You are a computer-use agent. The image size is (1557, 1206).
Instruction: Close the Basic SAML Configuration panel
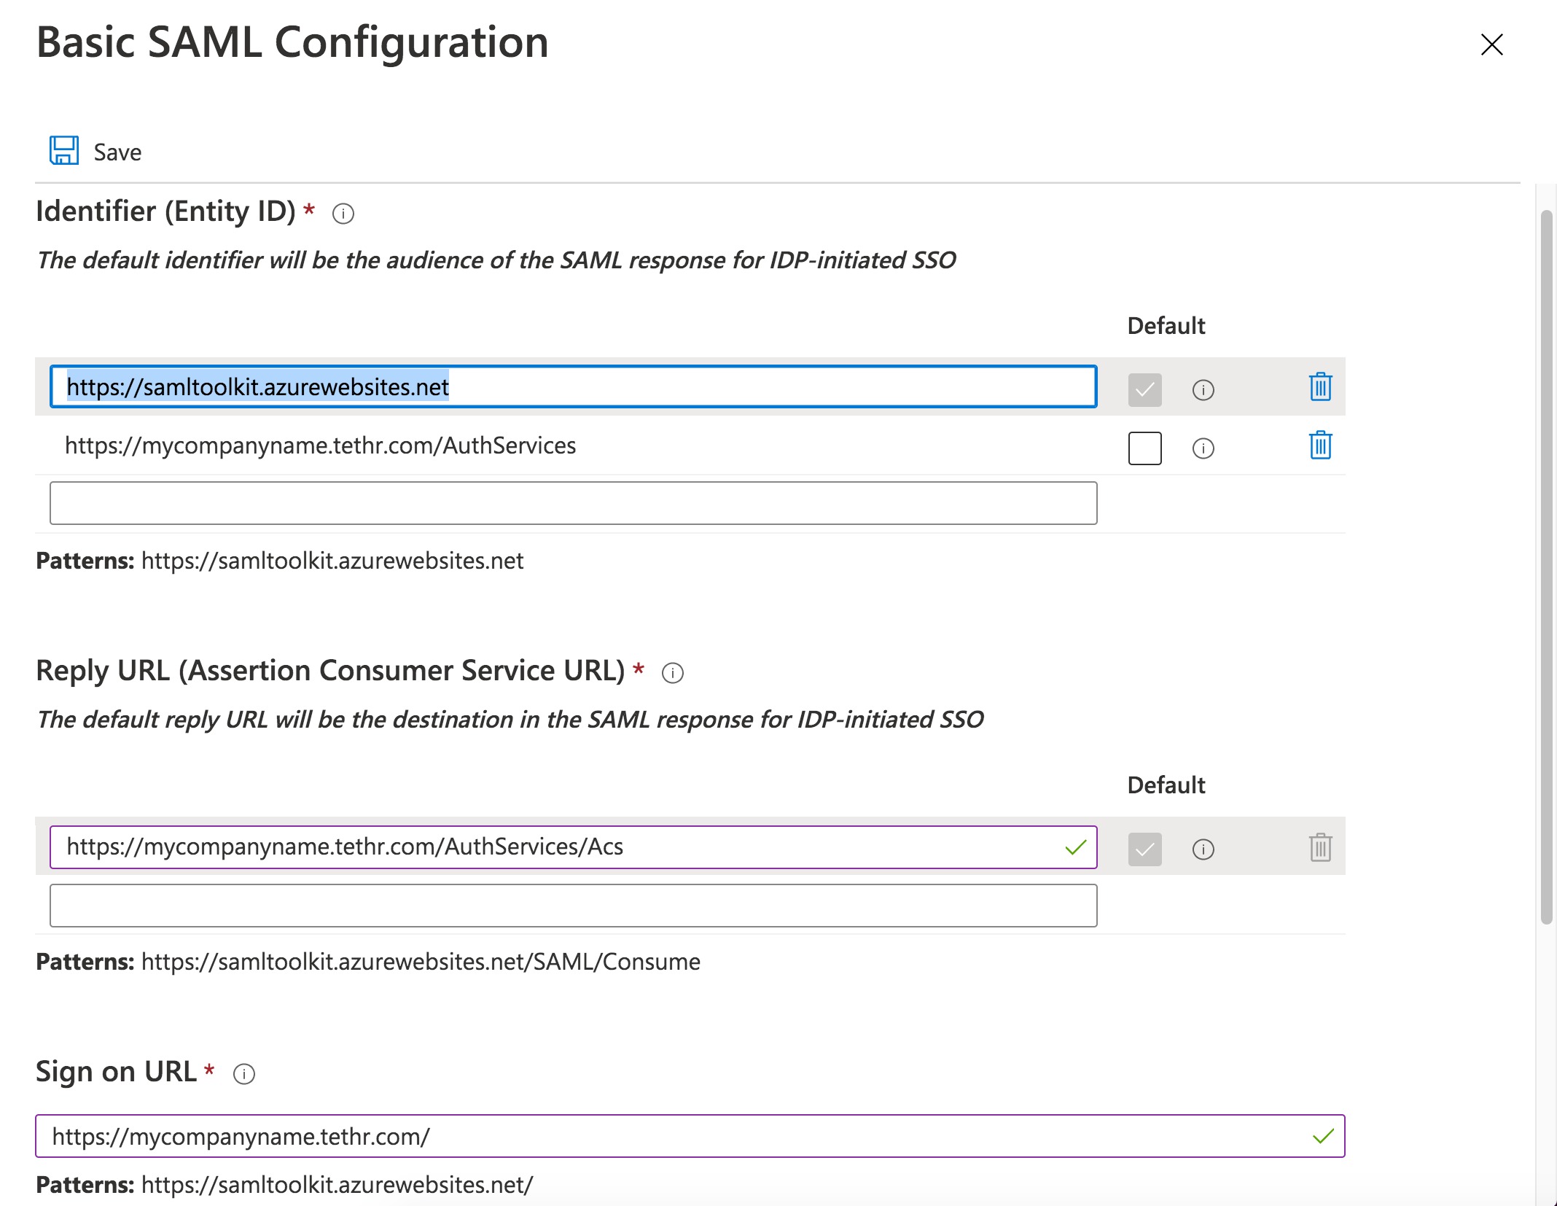pyautogui.click(x=1491, y=44)
